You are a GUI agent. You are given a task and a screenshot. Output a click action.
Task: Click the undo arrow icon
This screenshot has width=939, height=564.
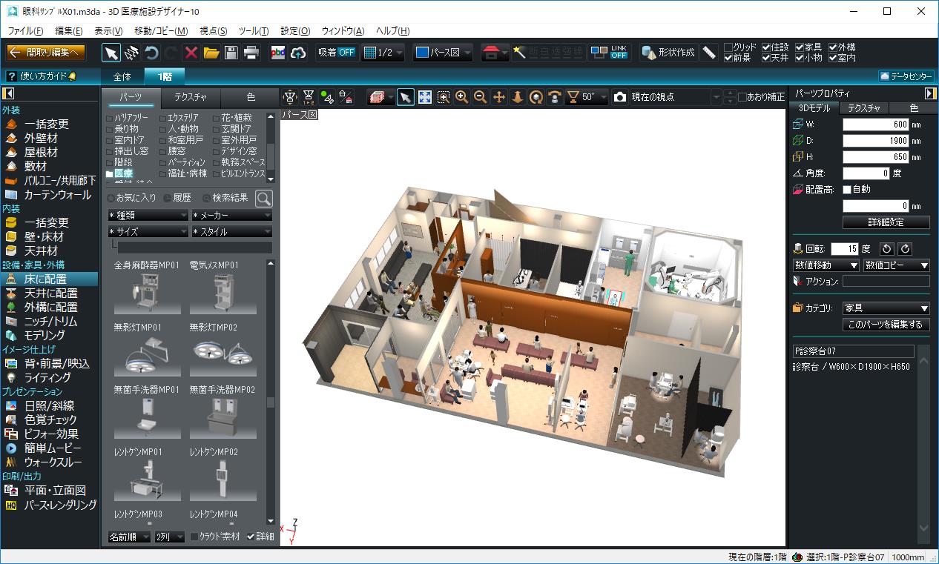click(x=151, y=53)
